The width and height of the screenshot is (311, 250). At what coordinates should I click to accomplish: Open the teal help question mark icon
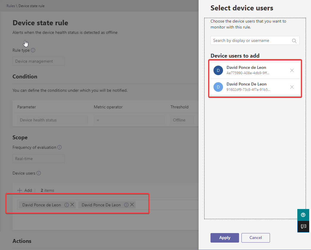point(303,215)
